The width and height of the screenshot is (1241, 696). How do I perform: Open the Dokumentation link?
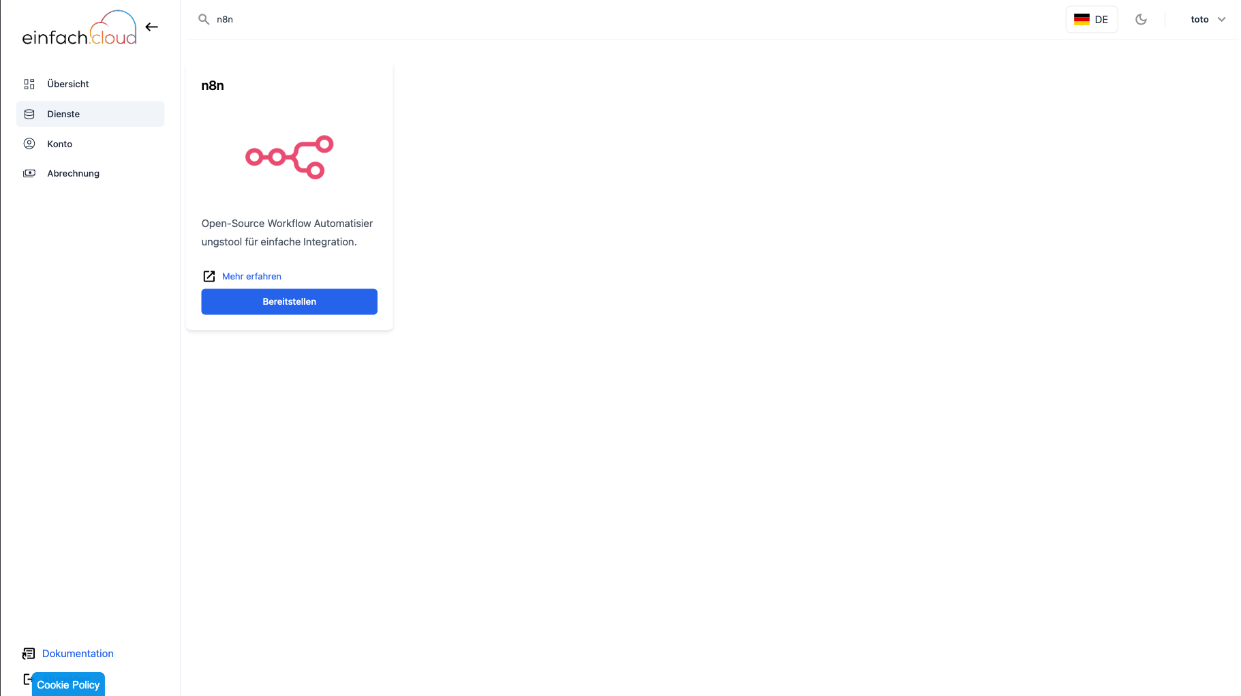click(x=78, y=653)
